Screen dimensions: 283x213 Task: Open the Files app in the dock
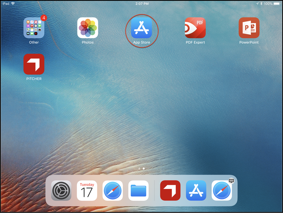(139, 191)
